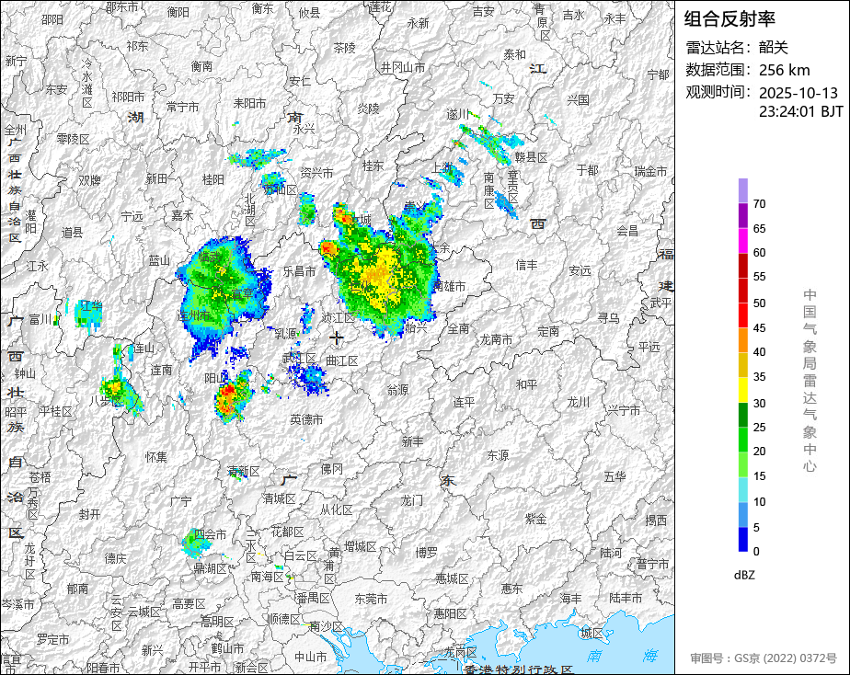Screen dimensions: 850x675
Task: Click the 瑞金市 map label
Action: tap(650, 171)
